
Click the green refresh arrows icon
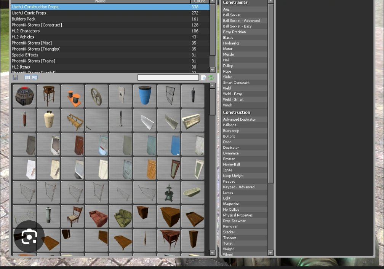point(211,78)
